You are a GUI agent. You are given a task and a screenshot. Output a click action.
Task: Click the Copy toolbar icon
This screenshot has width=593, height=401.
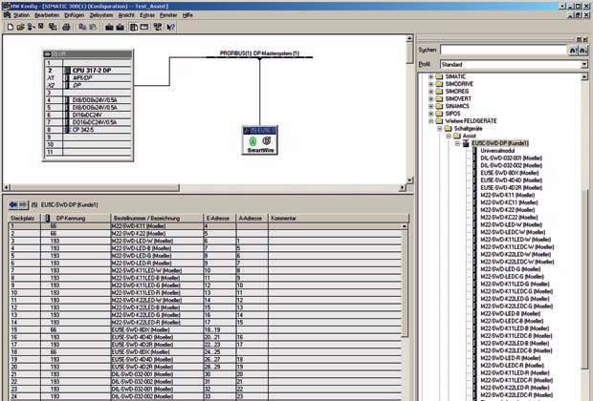tap(82, 27)
